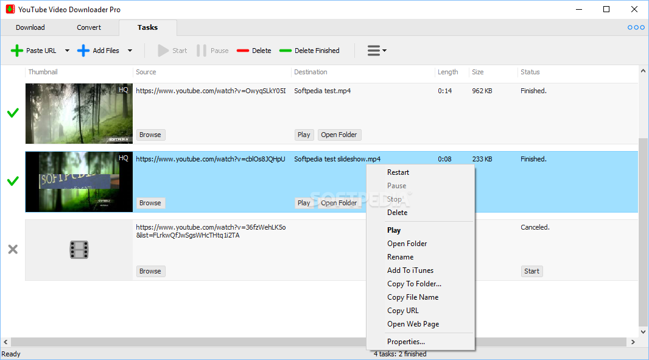
Task: Click green checkmark of Softpedia test.mp4 task
Action: 13,113
